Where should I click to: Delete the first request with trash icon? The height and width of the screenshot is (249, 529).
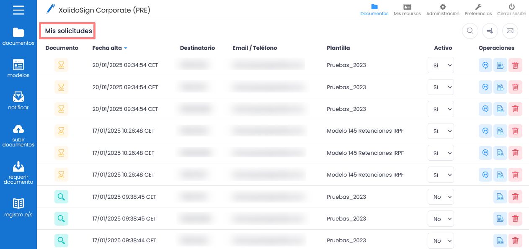[515, 65]
